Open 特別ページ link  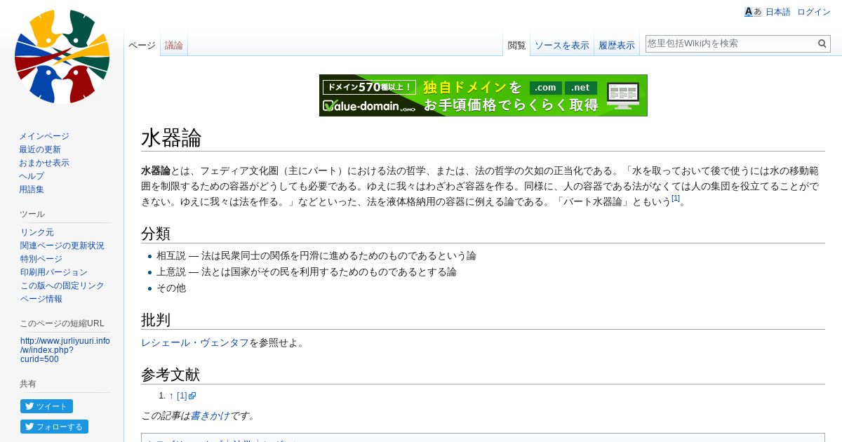[x=41, y=259]
